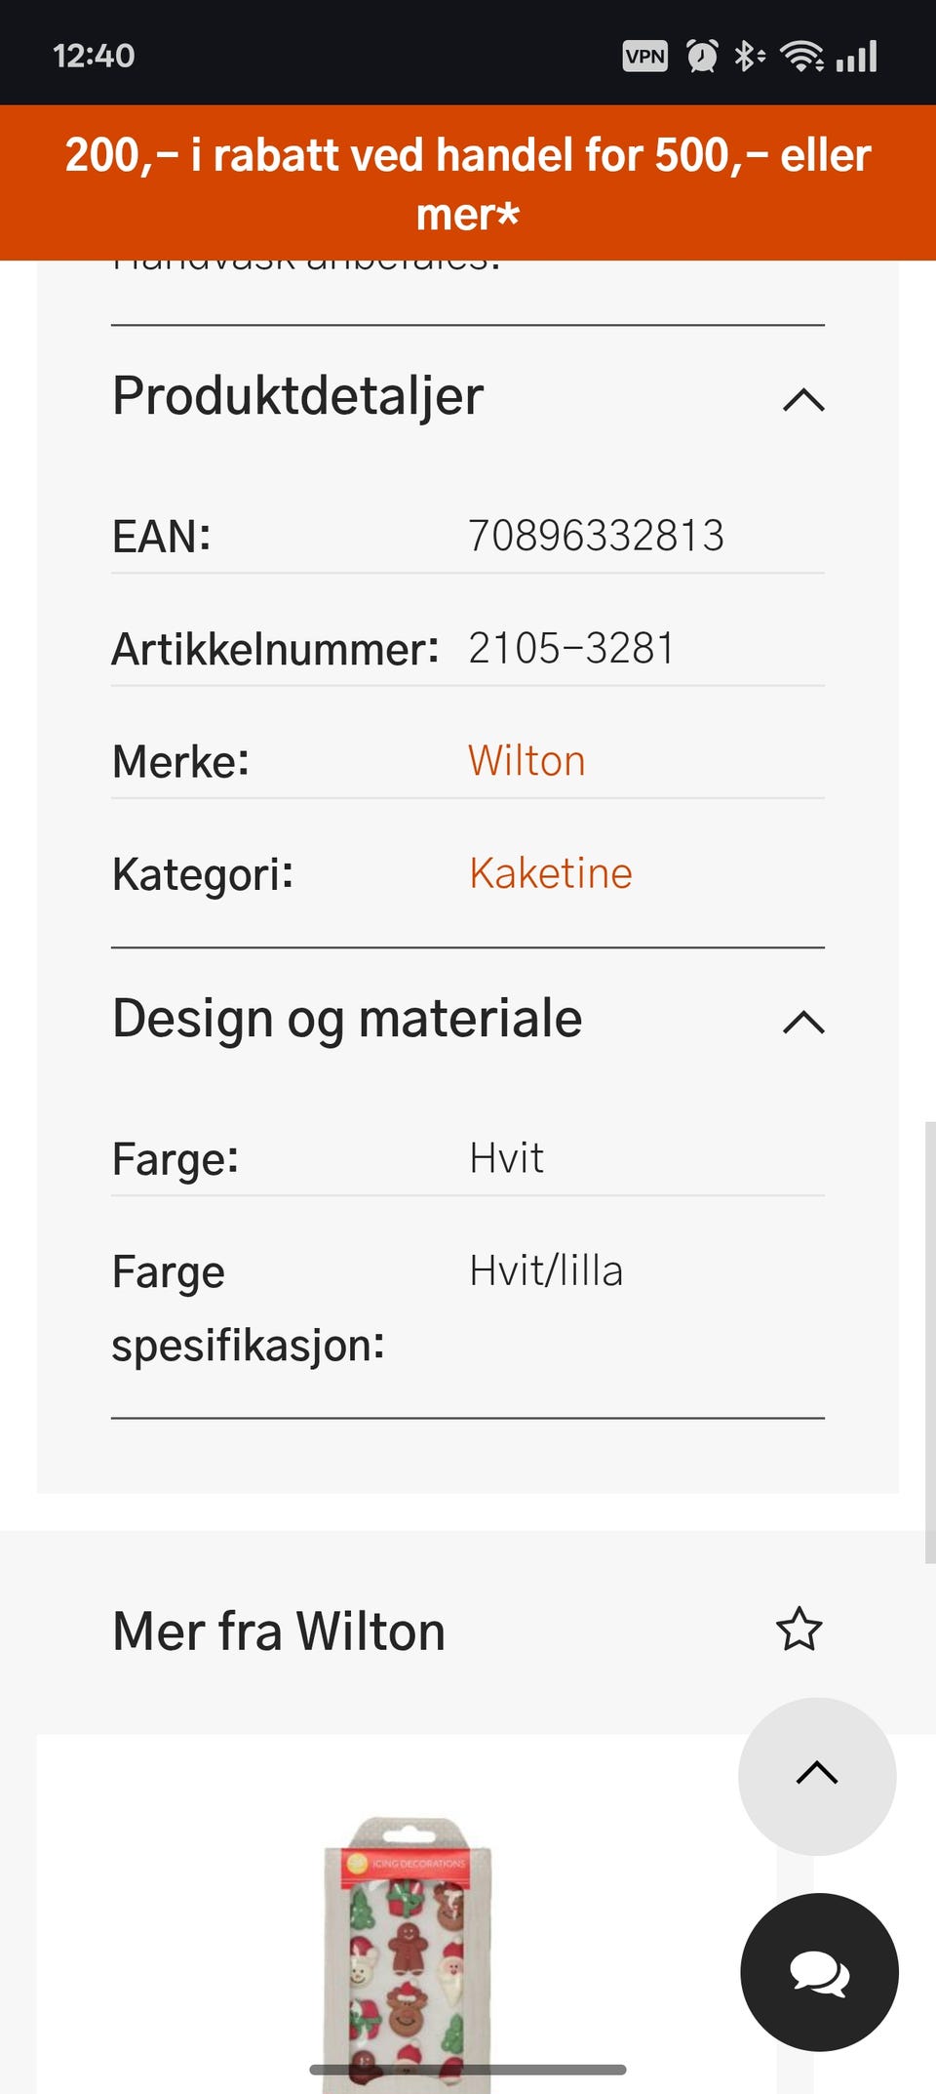This screenshot has width=936, height=2094.
Task: Tap the VPN status icon
Action: 644,57
